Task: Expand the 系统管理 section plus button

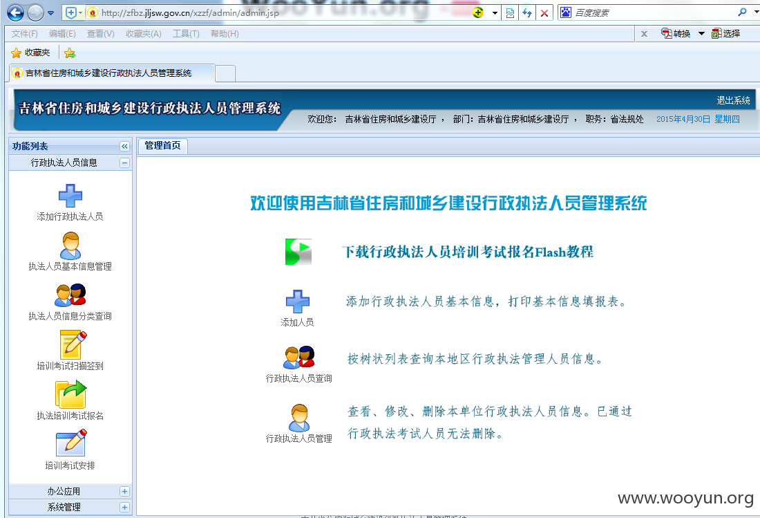Action: (124, 508)
